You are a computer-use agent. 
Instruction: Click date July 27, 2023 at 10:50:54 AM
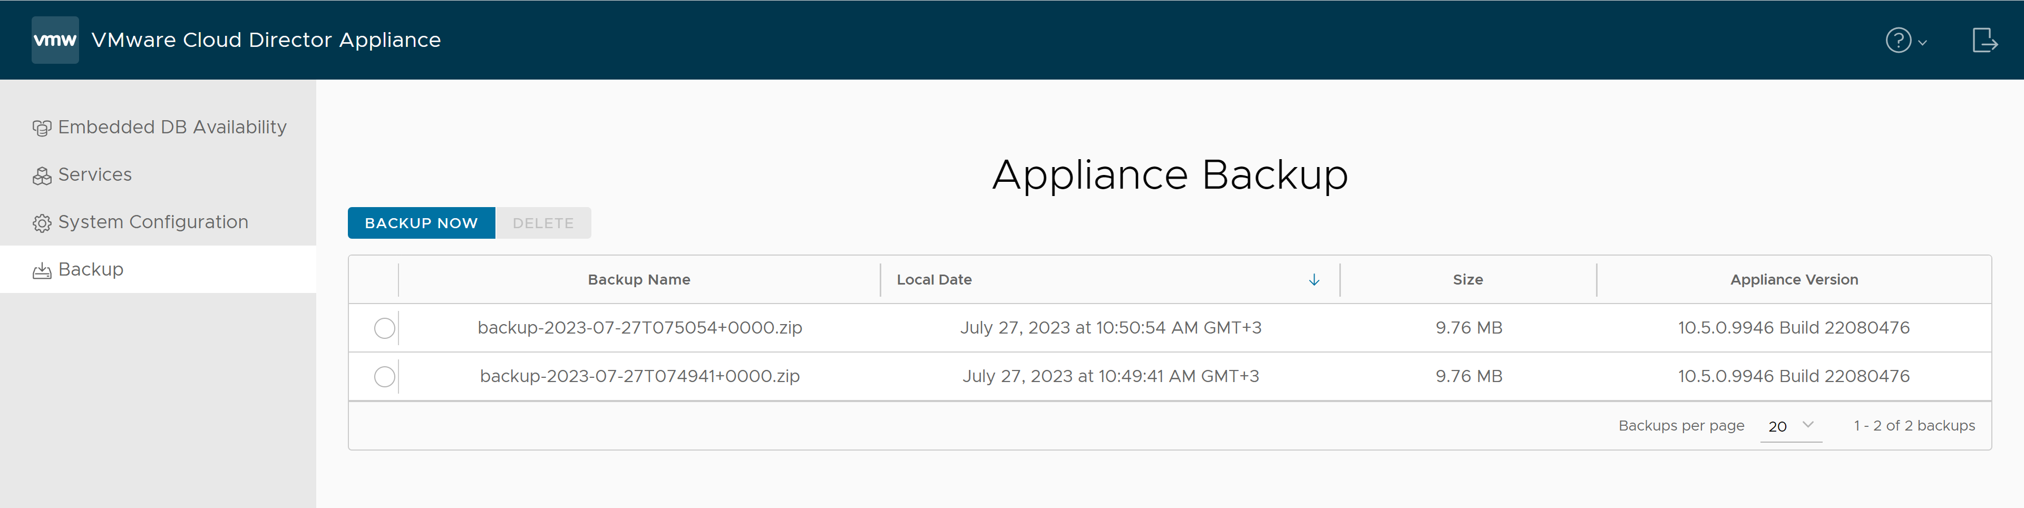click(1110, 327)
